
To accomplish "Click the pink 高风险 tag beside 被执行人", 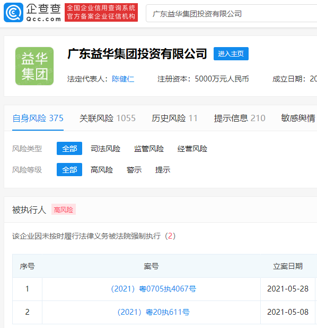I will 64,209.
